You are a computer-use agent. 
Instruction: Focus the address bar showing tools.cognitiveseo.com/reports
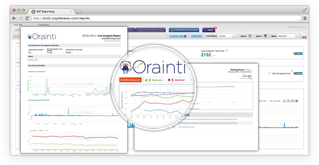click(166, 18)
